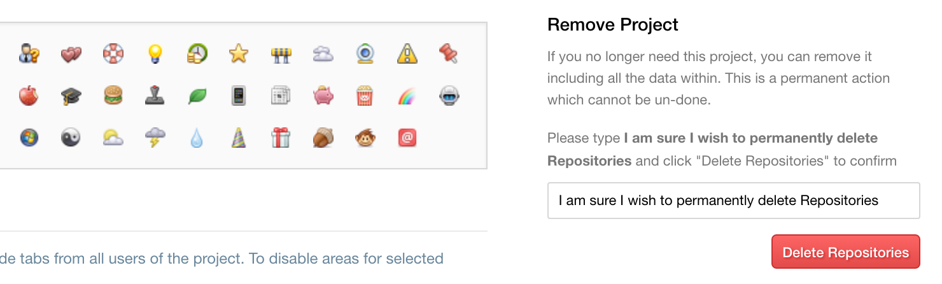The image size is (942, 284).
Task: Pick the wrapped gift box icon
Action: pos(281,138)
